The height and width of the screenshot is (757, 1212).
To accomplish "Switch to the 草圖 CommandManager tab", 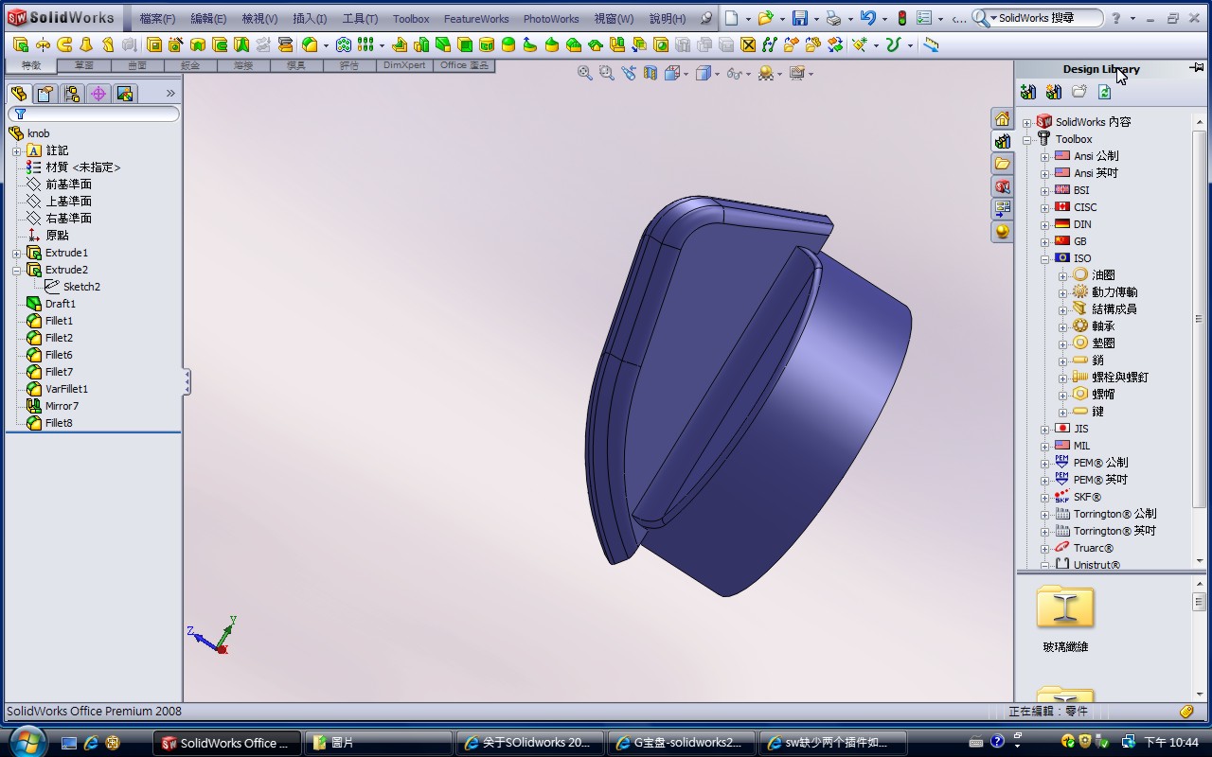I will (x=84, y=65).
